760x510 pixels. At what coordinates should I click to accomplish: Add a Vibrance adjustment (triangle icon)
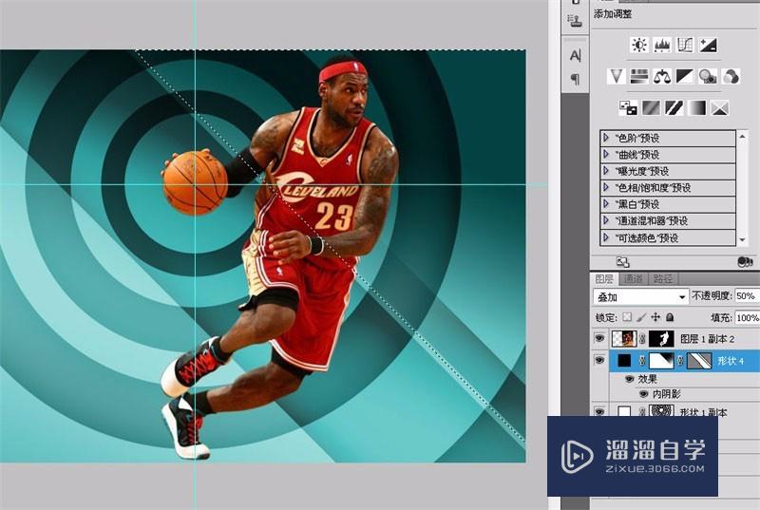coord(617,76)
